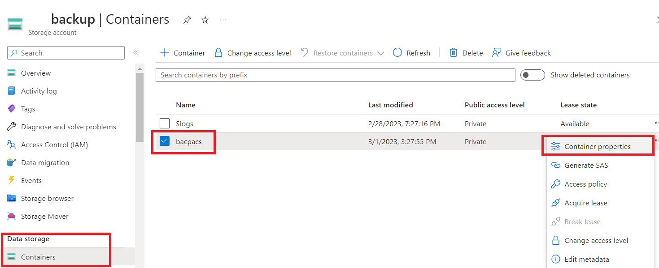This screenshot has width=659, height=268.
Task: Pin the backup Containers page
Action: pyautogui.click(x=187, y=20)
